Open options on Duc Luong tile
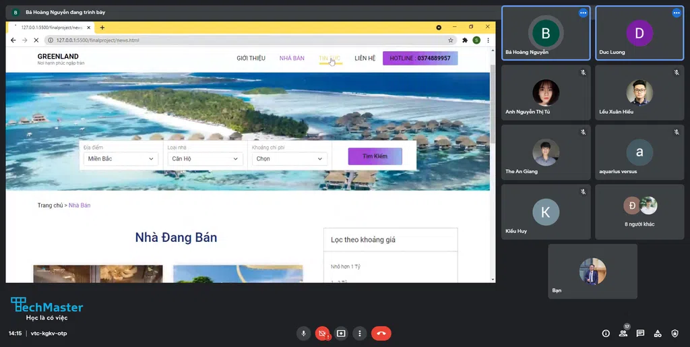 point(677,13)
